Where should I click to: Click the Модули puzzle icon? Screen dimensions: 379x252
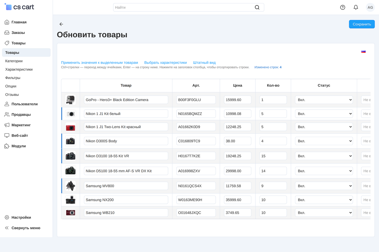tap(7, 146)
